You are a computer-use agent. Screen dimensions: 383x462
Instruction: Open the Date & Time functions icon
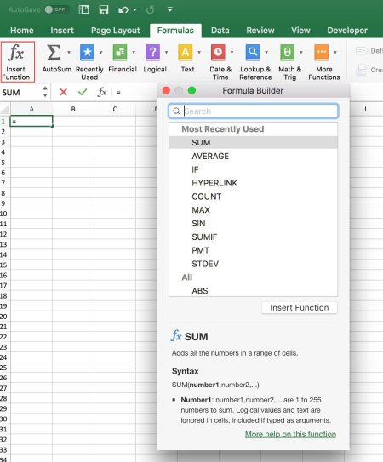click(x=218, y=53)
